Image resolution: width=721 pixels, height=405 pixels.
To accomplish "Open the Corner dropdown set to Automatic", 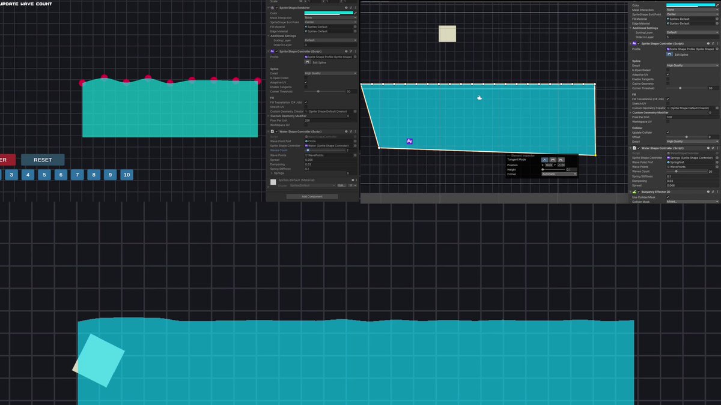I will [x=559, y=174].
